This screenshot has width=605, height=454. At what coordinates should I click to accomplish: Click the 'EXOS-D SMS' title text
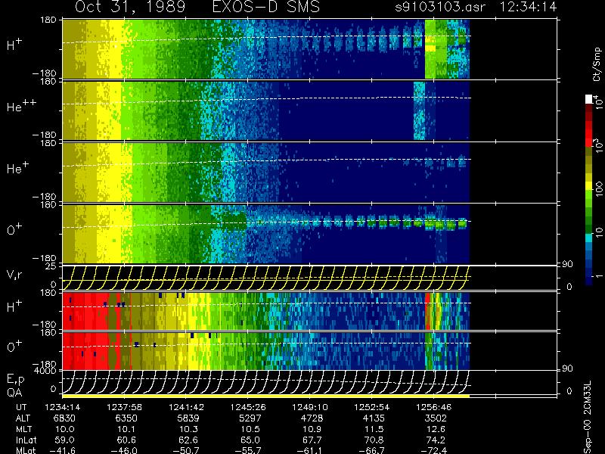point(266,7)
